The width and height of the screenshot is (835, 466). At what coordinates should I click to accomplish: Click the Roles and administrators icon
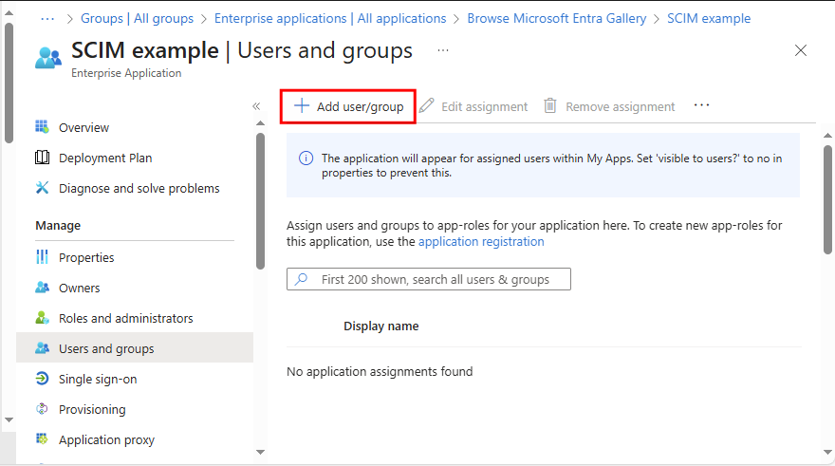click(42, 318)
